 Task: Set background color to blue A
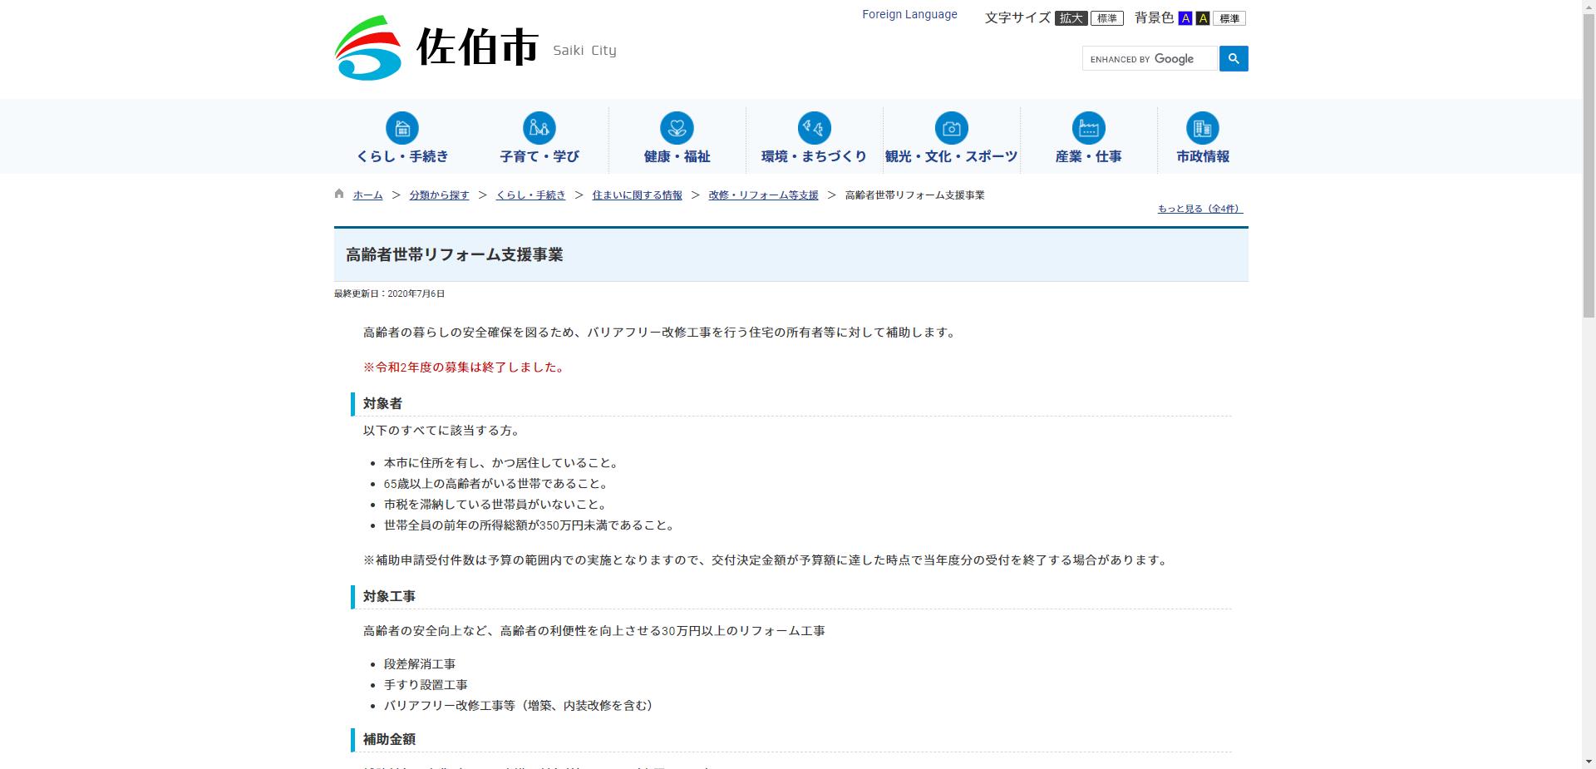(x=1185, y=17)
